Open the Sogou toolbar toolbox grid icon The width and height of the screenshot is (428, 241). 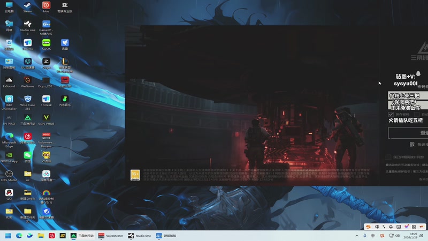pyautogui.click(x=414, y=227)
